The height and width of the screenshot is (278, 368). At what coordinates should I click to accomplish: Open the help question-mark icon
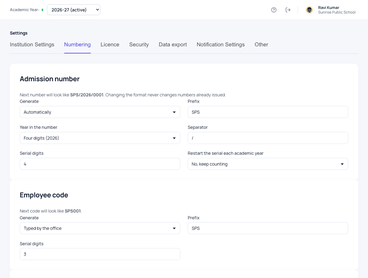(x=274, y=10)
